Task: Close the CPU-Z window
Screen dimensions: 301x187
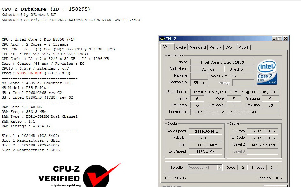Action: [x=285, y=39]
